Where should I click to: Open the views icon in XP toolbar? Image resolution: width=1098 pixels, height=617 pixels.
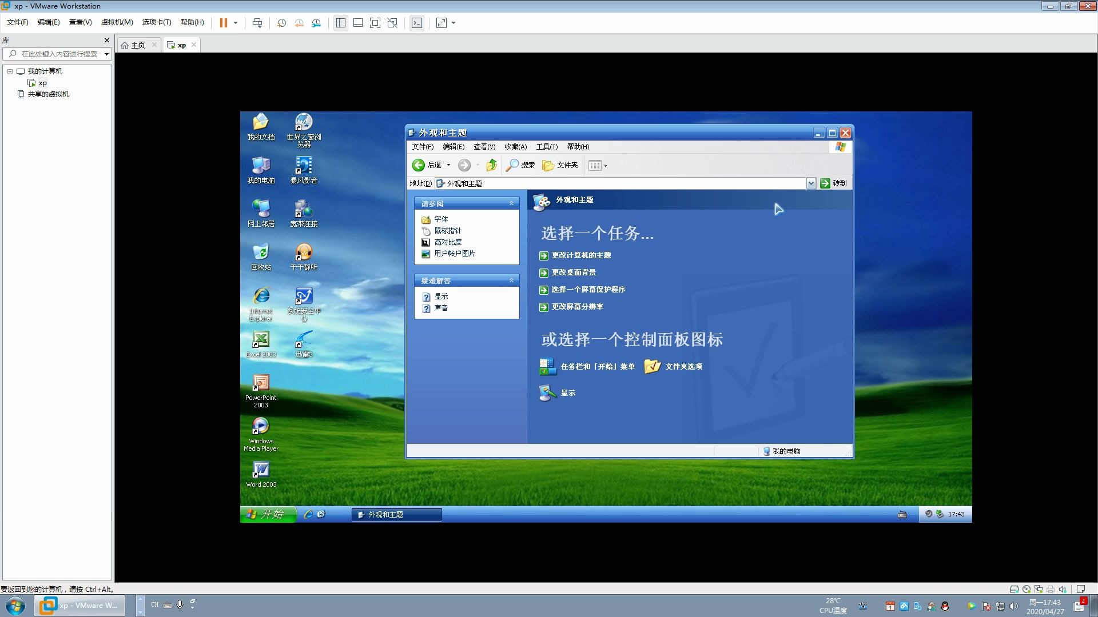tap(595, 165)
